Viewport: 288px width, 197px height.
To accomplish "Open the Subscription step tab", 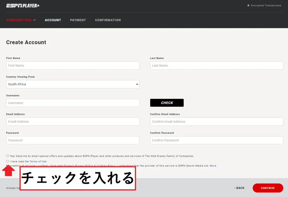I will [21, 20].
